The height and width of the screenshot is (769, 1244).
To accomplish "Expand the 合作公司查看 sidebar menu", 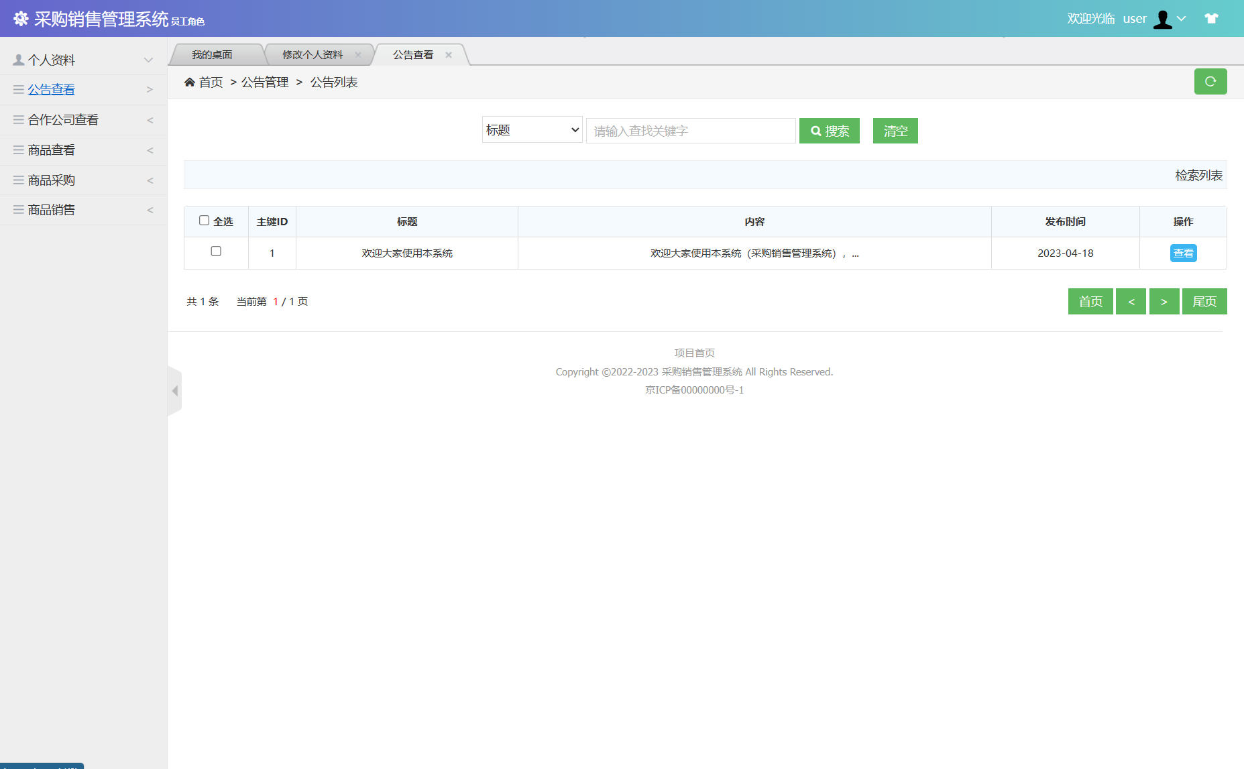I will point(64,119).
